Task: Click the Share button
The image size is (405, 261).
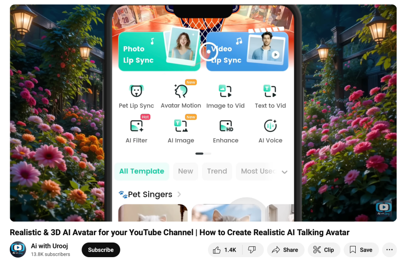Action: click(285, 250)
